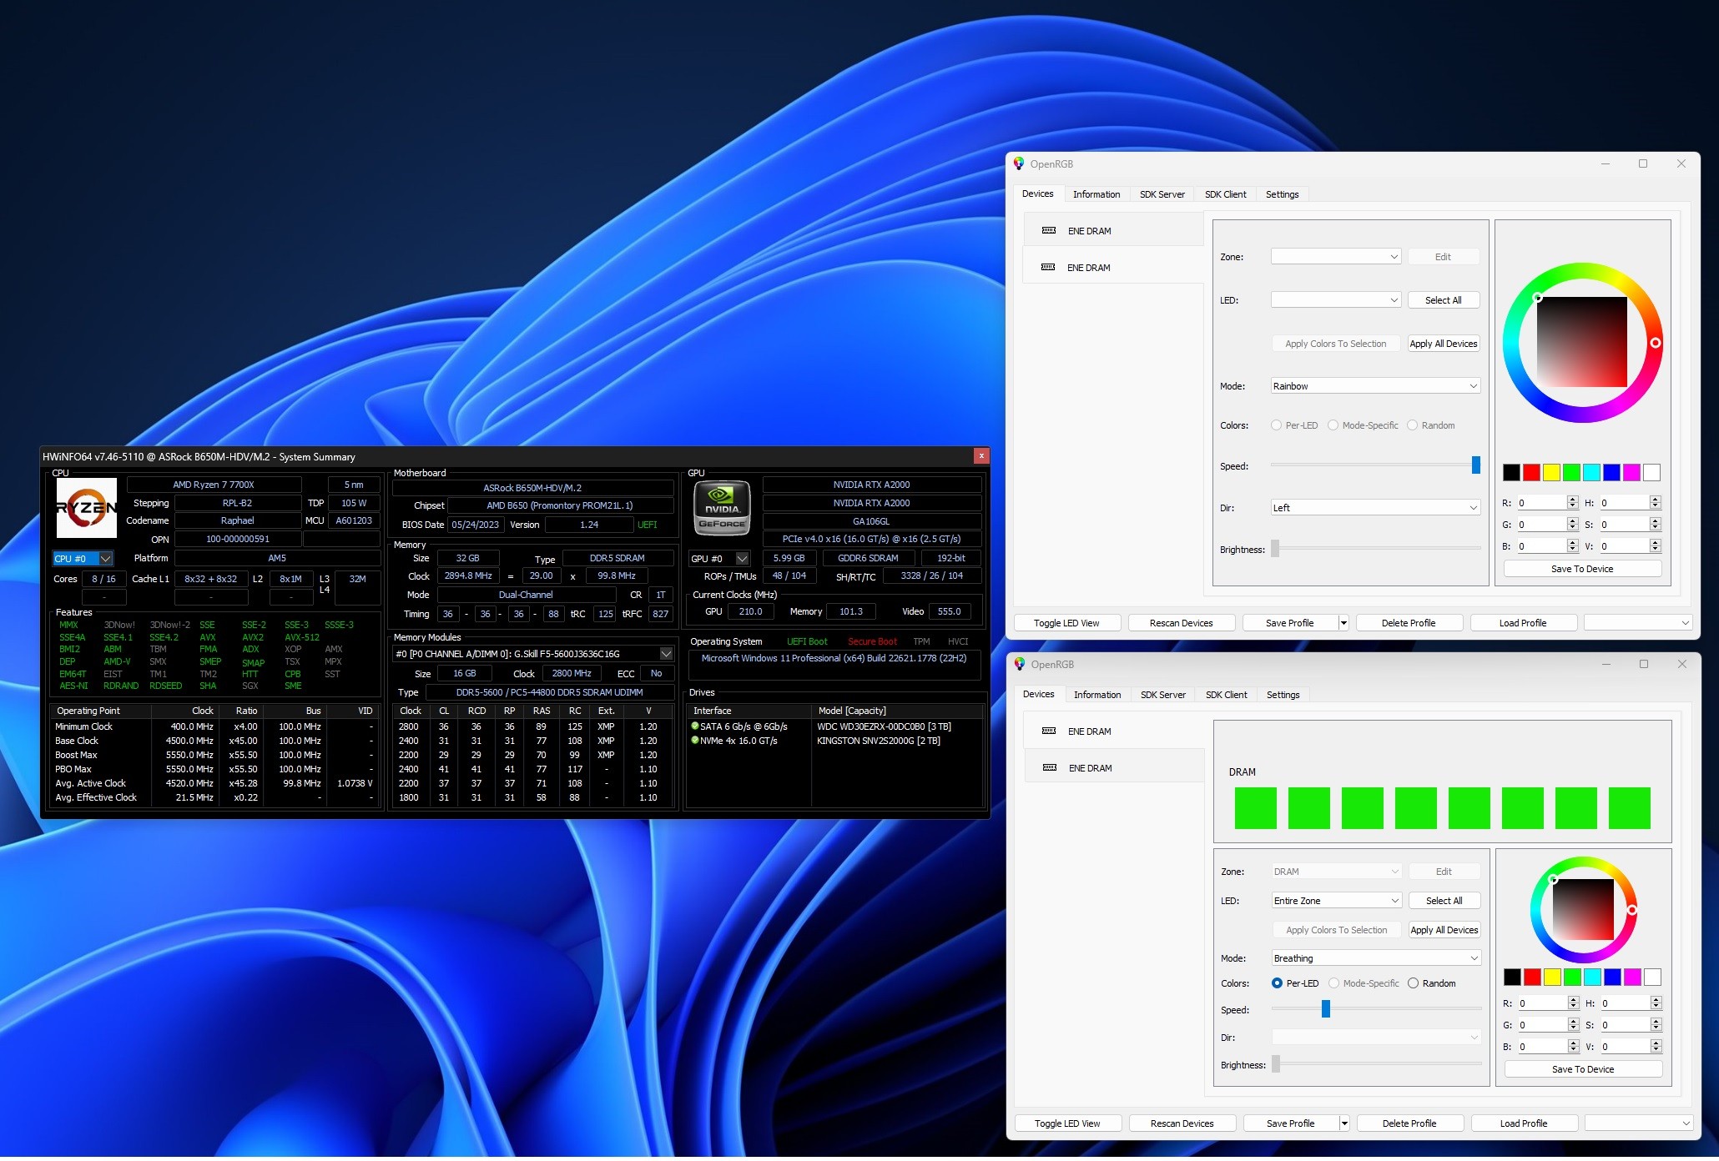This screenshot has height=1161, width=1719.
Task: Open the Left direction dropdown
Action: [1375, 508]
